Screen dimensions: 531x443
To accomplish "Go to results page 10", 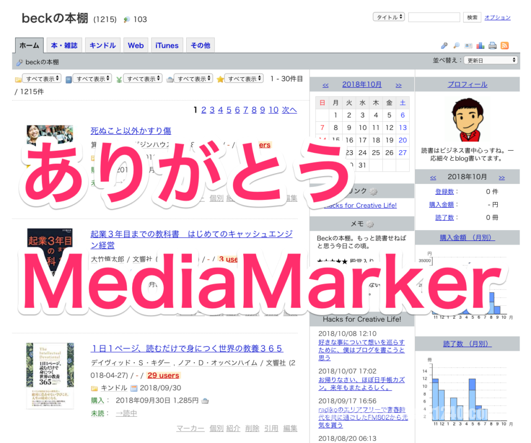I will pos(274,110).
